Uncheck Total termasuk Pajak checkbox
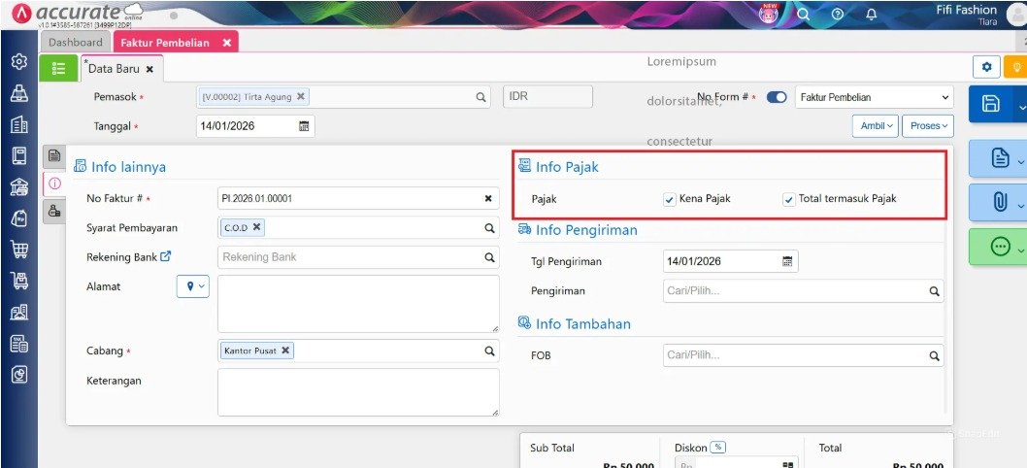Screen dimensions: 1027x468 pyautogui.click(x=788, y=199)
